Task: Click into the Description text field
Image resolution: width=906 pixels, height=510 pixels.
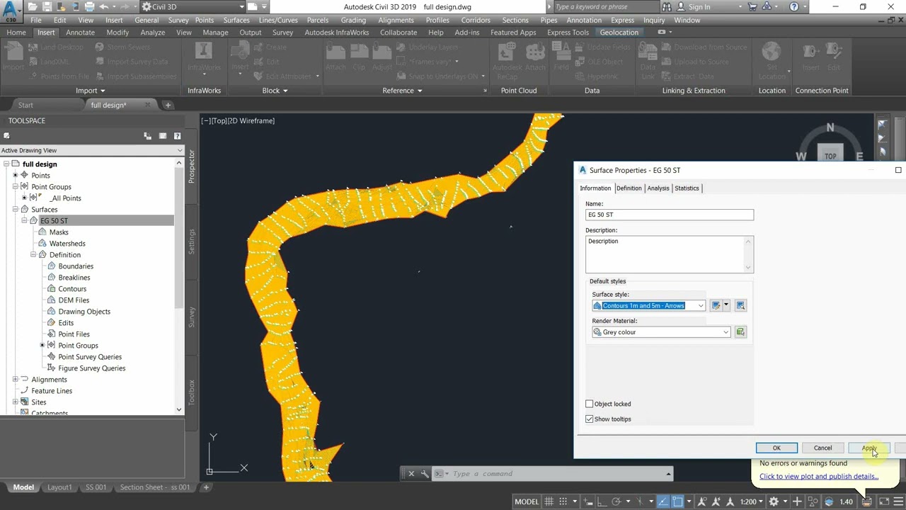Action: pyautogui.click(x=670, y=254)
